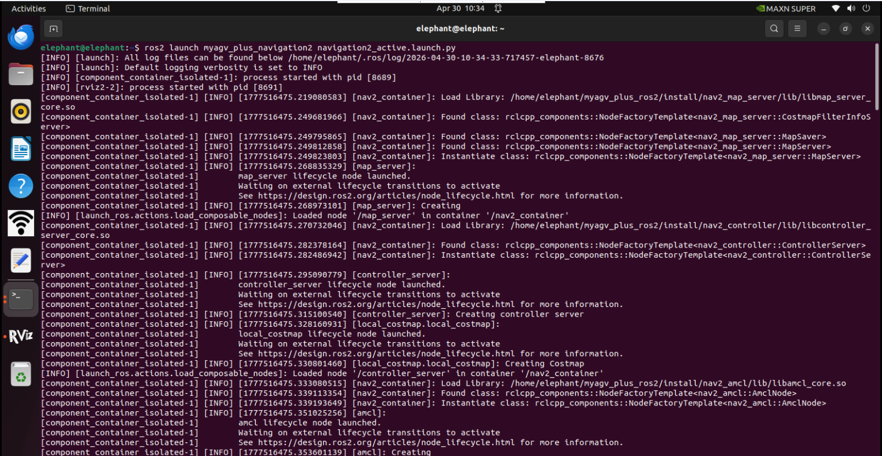
Task: Click the new tab button in terminal
Action: [x=53, y=28]
